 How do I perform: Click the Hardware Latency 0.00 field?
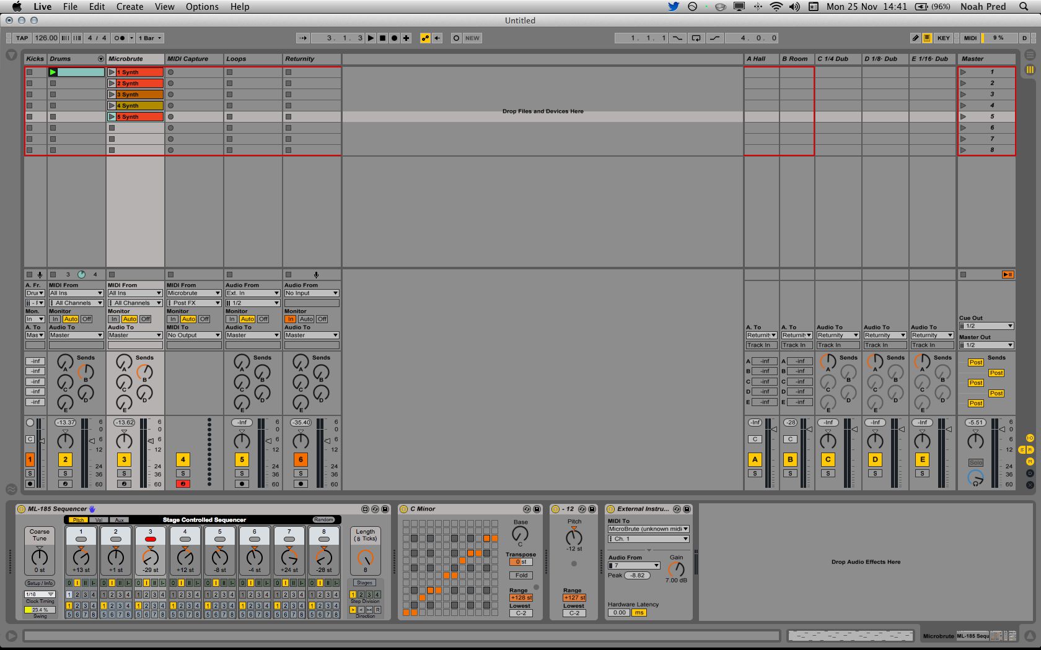pyautogui.click(x=619, y=613)
